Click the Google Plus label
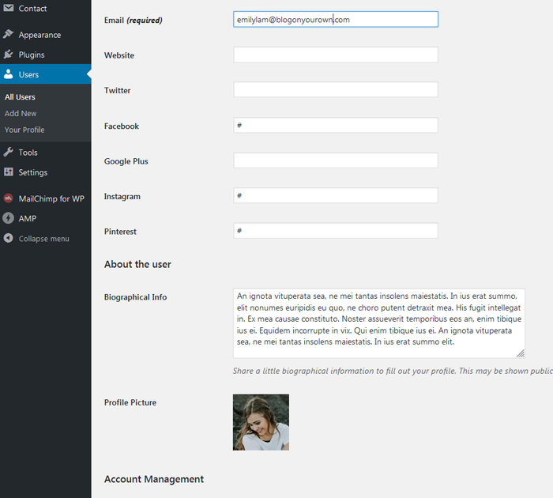553x498 pixels. pyautogui.click(x=126, y=161)
